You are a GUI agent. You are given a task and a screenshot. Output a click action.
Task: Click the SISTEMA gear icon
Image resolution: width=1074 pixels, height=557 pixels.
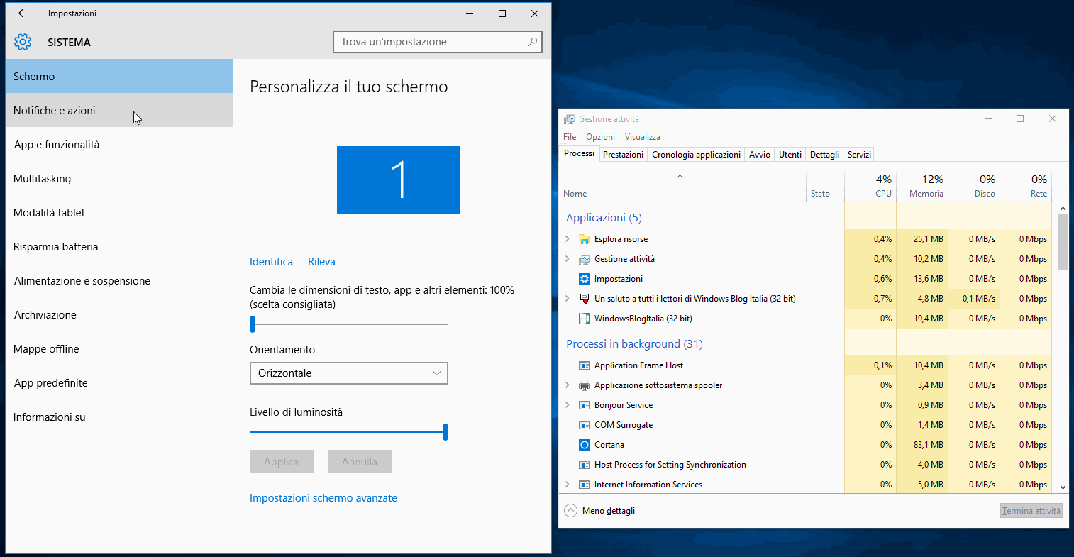23,42
